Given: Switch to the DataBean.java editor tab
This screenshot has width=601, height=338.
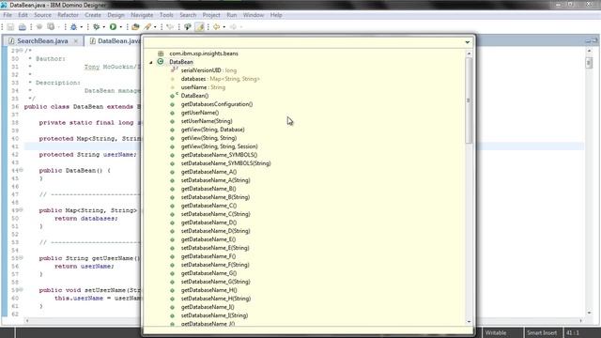Looking at the screenshot, I should [115, 41].
